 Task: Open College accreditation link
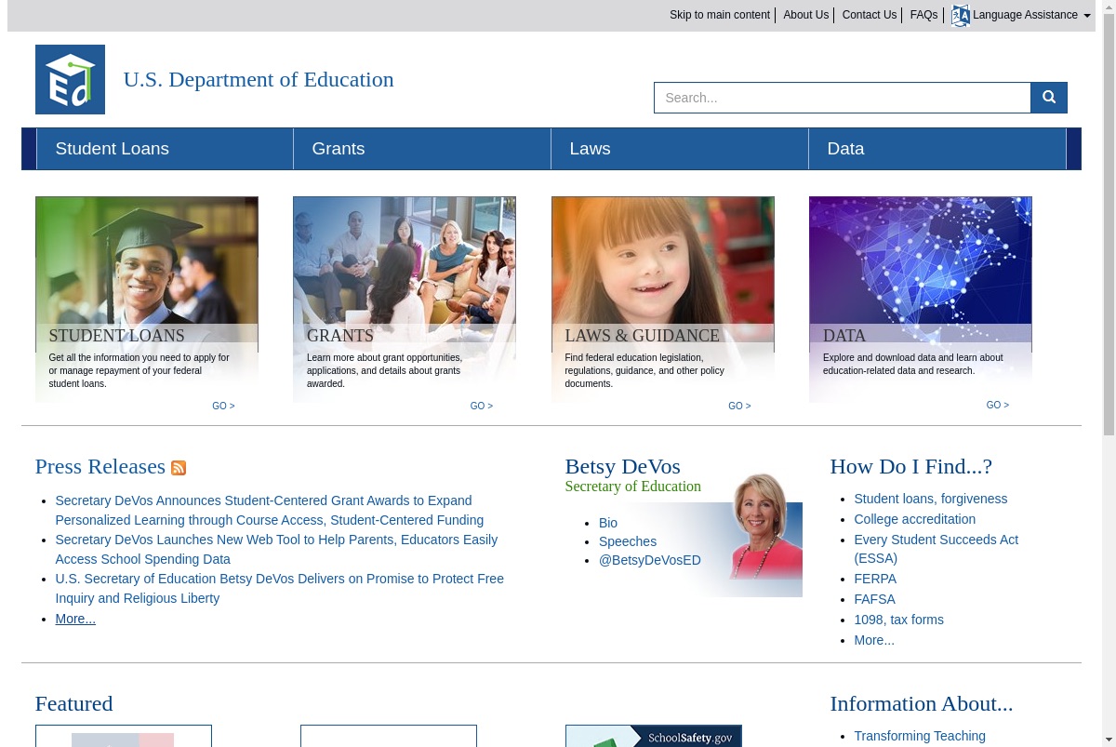[915, 519]
